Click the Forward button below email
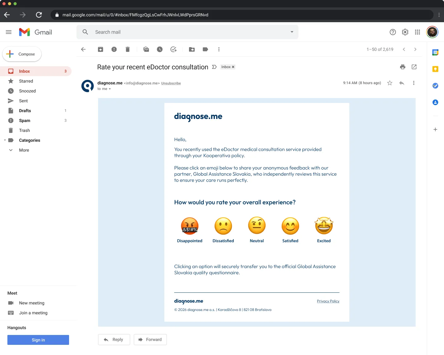The height and width of the screenshot is (355, 444). (x=150, y=340)
